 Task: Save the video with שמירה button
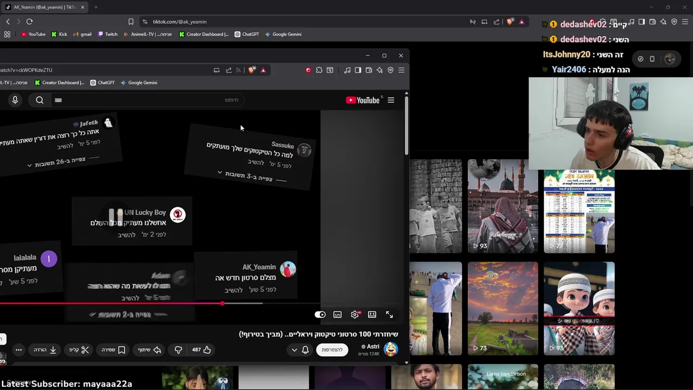(x=114, y=350)
